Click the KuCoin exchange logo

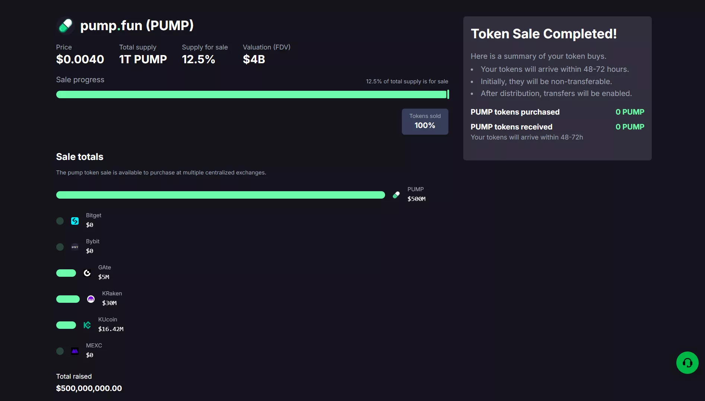click(87, 325)
